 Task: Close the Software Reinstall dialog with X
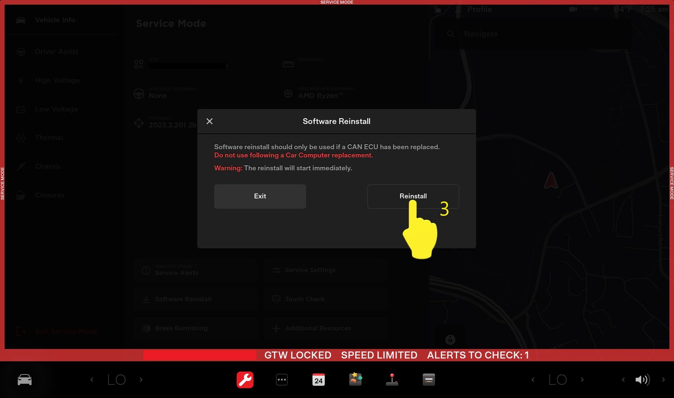tap(210, 121)
